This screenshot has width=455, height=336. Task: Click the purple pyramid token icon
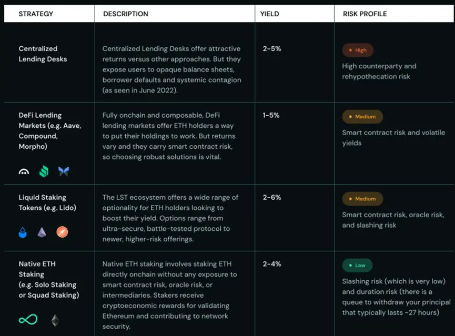(x=42, y=232)
